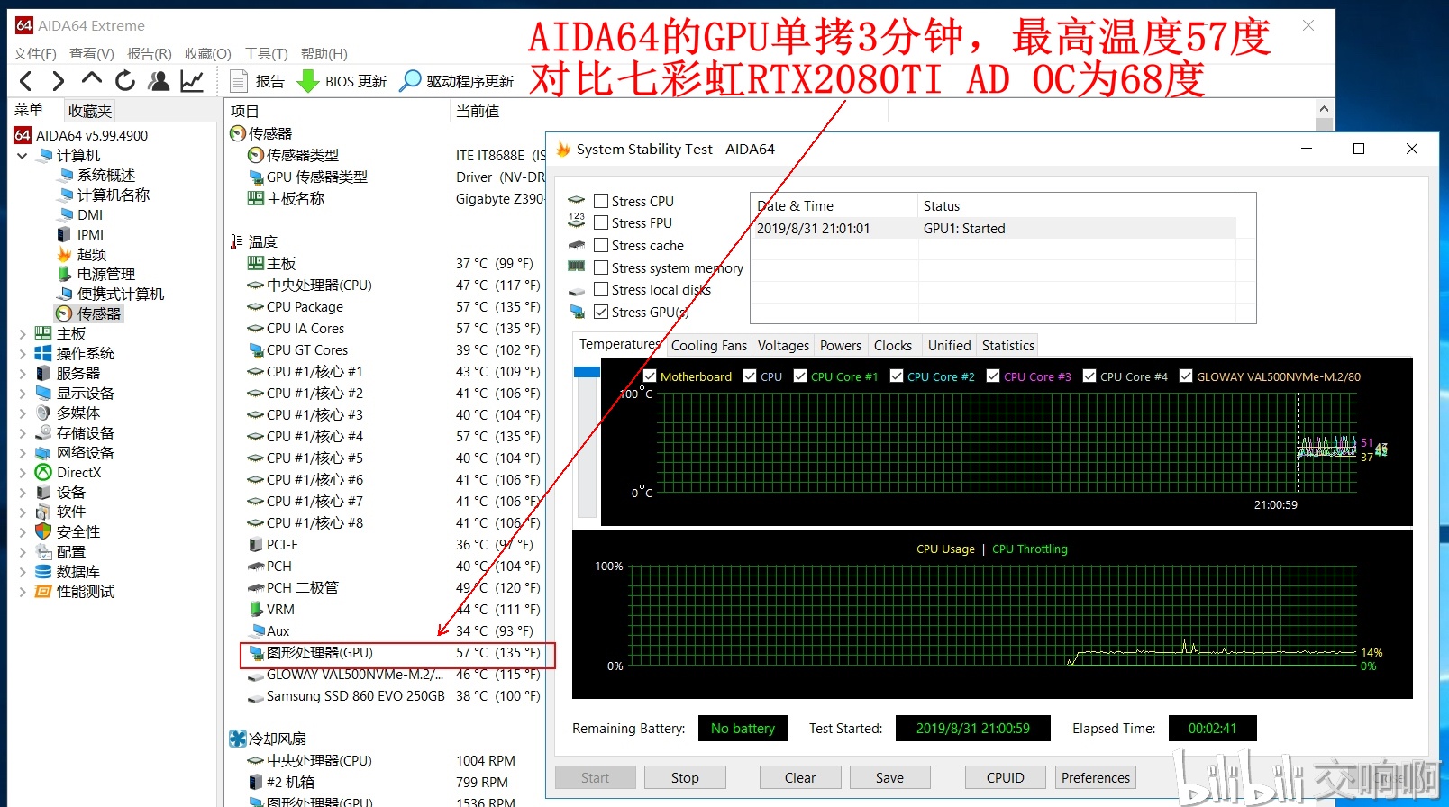The image size is (1449, 807).
Task: Click the 操作系统 Windows icon in tree
Action: point(42,353)
